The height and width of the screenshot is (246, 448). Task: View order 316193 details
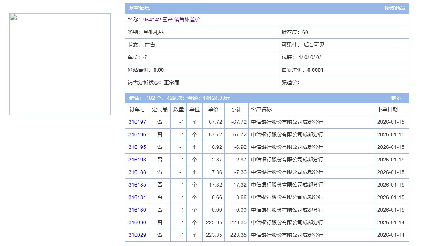[x=137, y=160]
